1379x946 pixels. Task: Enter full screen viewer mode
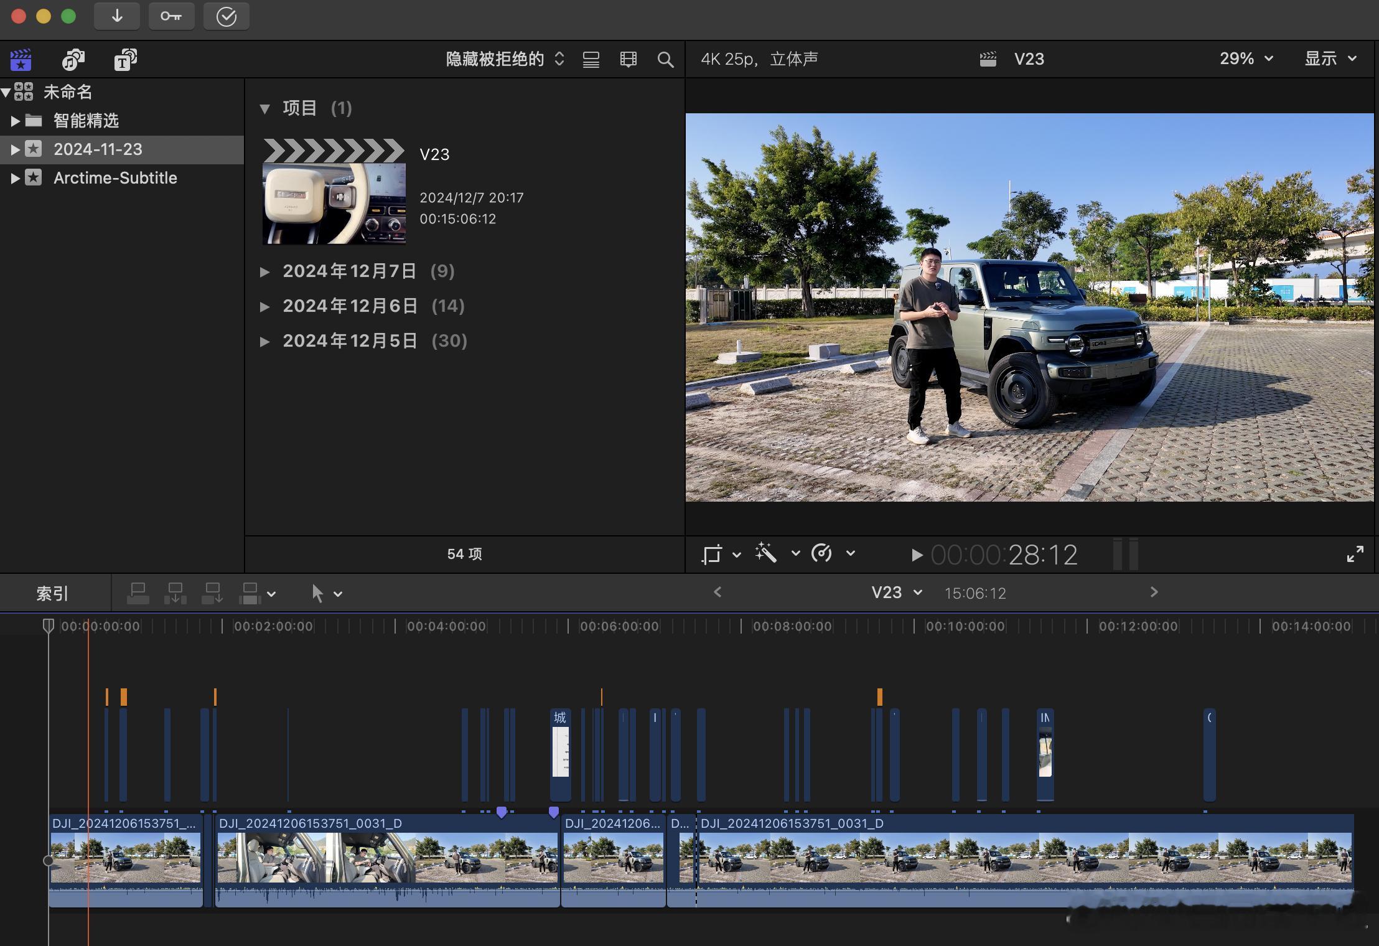coord(1355,554)
